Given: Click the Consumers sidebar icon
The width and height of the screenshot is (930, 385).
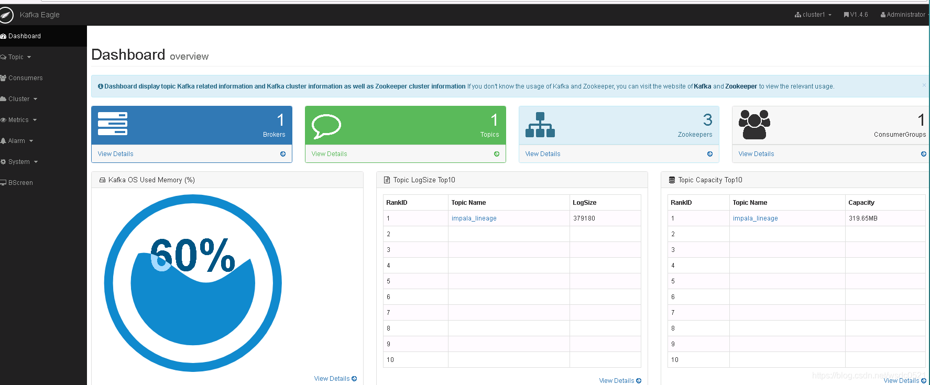Looking at the screenshot, I should tap(3, 78).
